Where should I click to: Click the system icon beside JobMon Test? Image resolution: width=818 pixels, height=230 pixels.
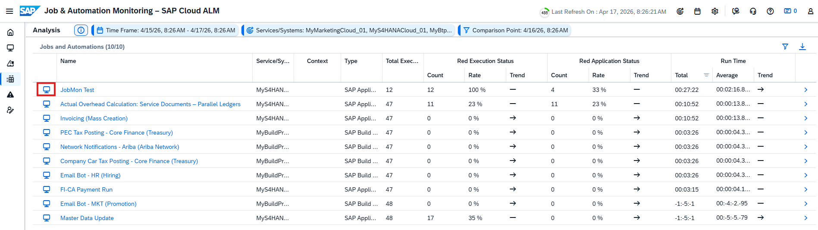coord(46,90)
